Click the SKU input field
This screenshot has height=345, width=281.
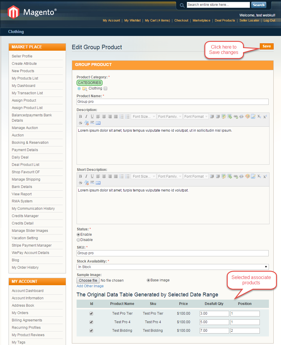pos(173,253)
